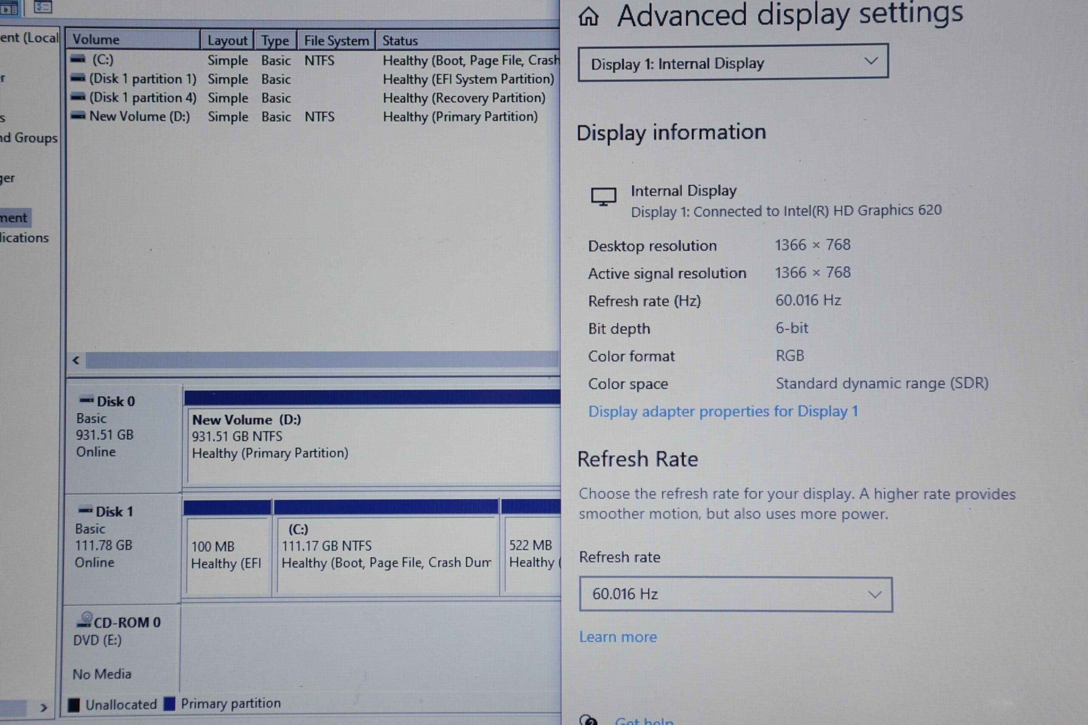Screen dimensions: 1088x725
Task: Click the Home icon in Advanced display settings
Action: [588, 17]
